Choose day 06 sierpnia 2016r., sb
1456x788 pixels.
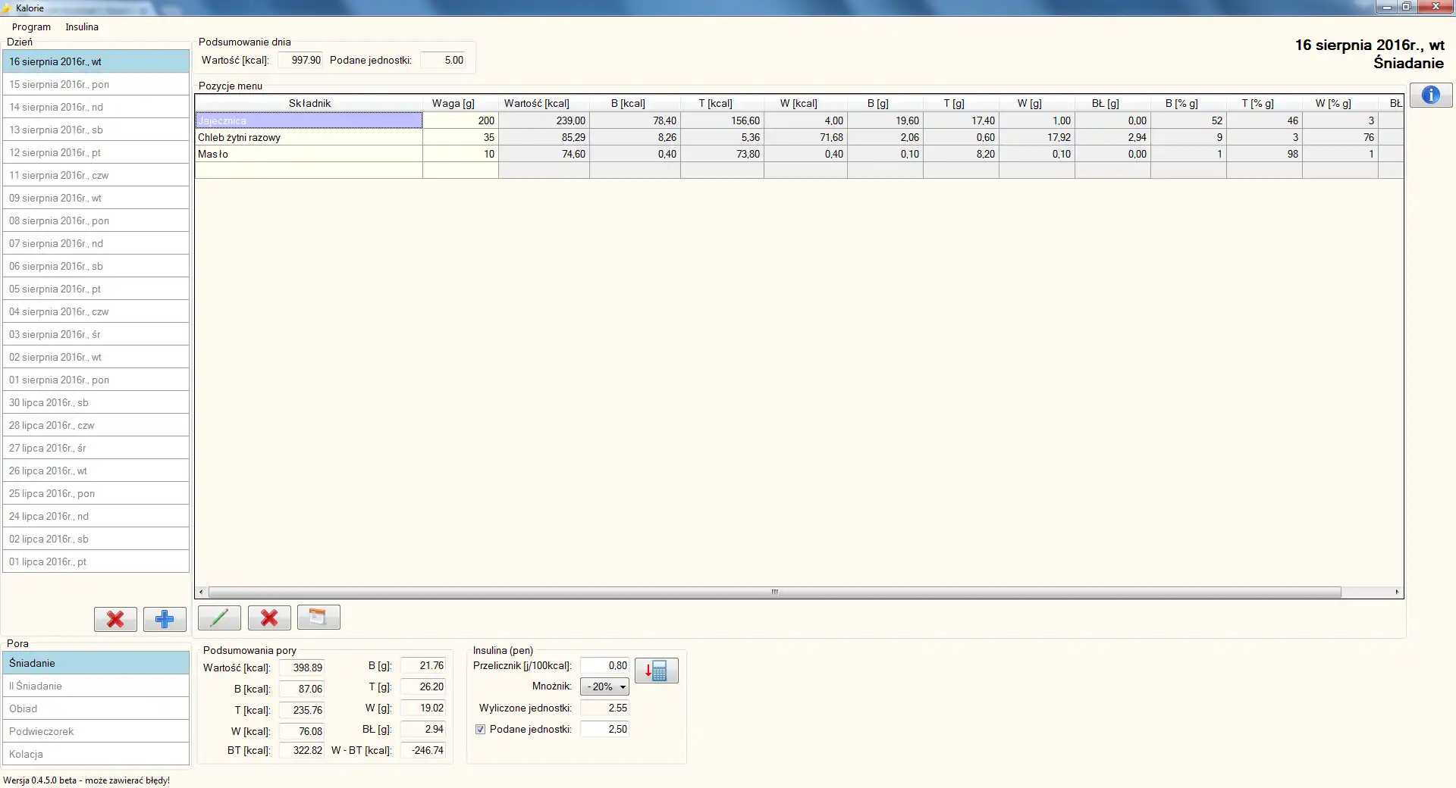click(x=96, y=266)
